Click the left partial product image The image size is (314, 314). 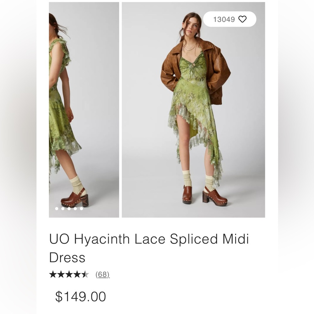coord(83,110)
